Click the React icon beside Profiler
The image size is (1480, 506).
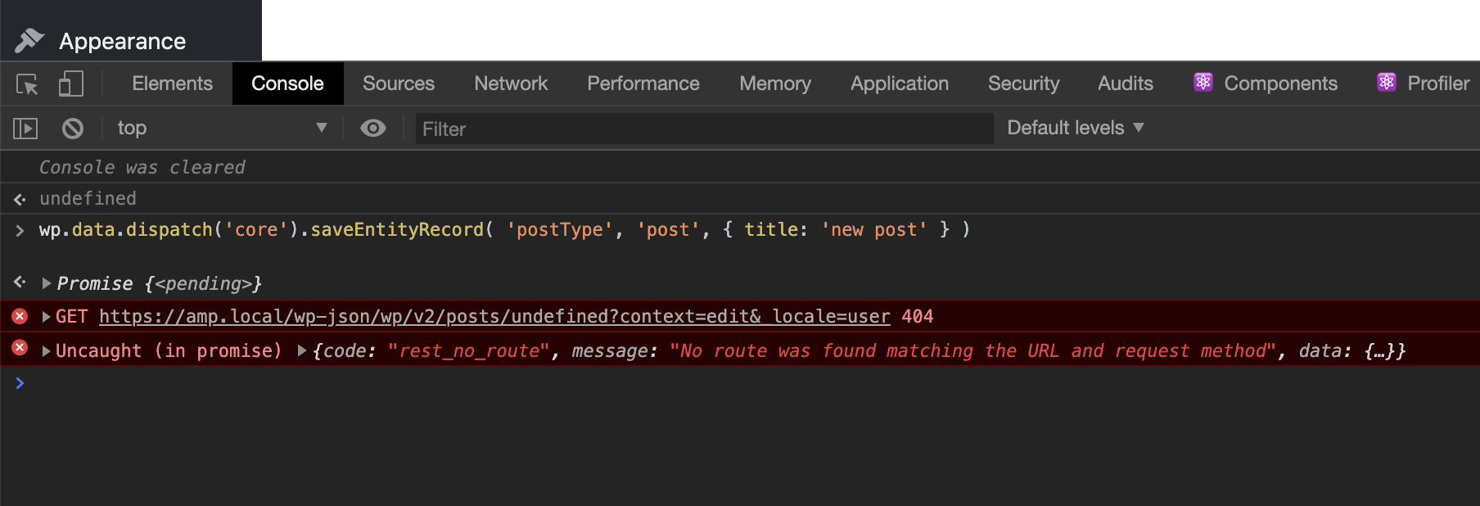1386,83
